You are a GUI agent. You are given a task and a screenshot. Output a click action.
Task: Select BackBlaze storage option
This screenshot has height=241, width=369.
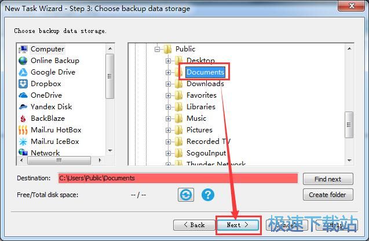(42, 118)
